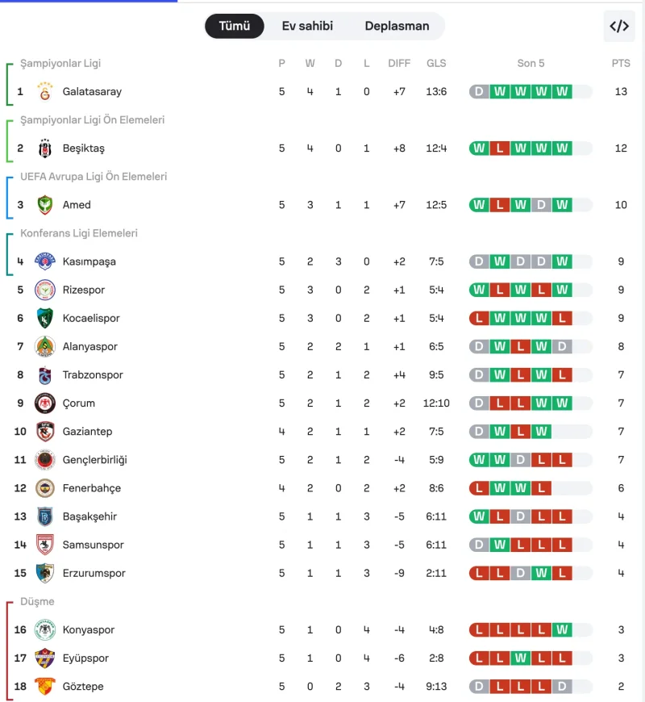Switch to the Ev sahibi tab
The image size is (645, 702).
(307, 26)
